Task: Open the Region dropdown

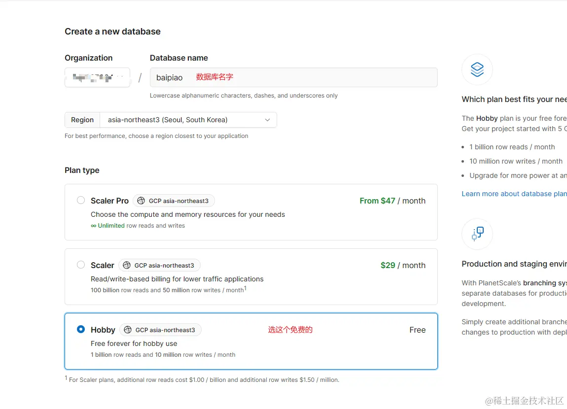Action: coord(187,120)
